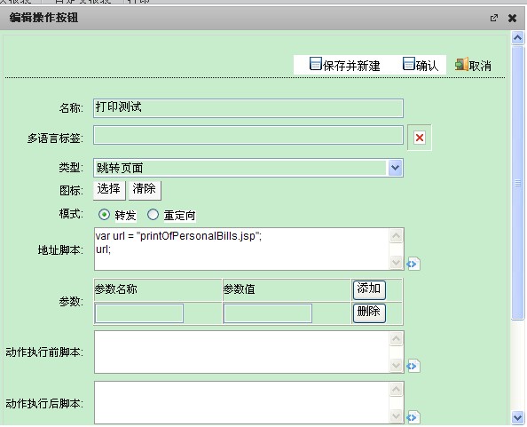Open script editor icon beside 动作执行后脚本

click(x=413, y=417)
